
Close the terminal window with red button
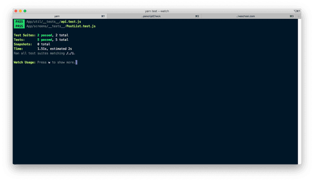[16, 11]
